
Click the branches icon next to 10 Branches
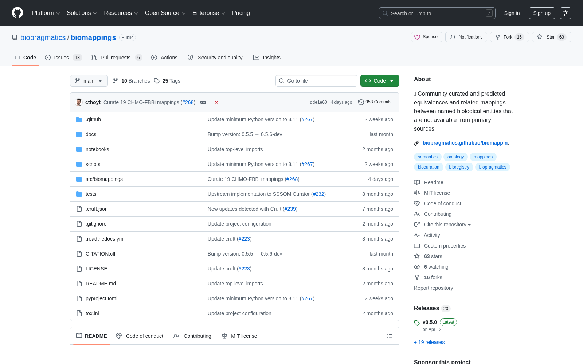click(116, 81)
